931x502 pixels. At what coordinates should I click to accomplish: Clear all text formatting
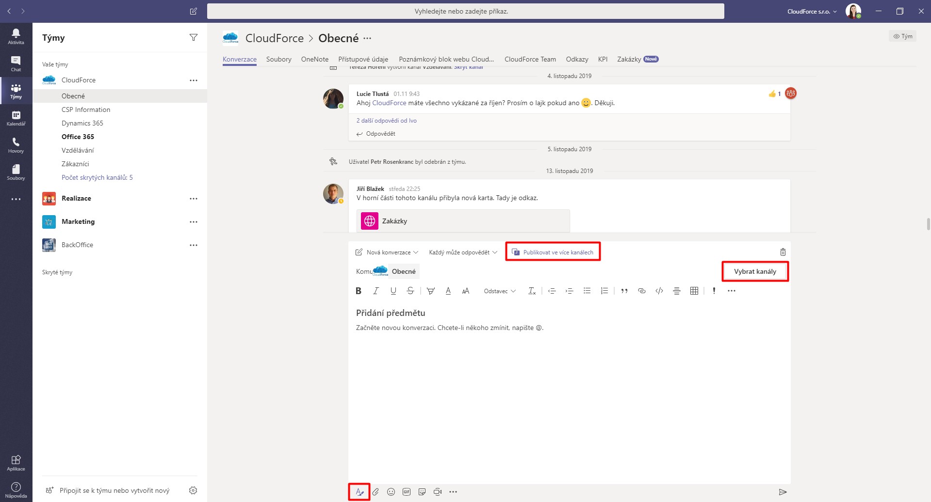[x=532, y=291]
